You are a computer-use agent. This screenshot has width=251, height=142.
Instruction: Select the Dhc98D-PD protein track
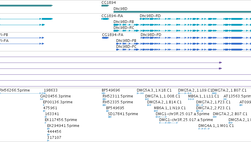(196, 38)
